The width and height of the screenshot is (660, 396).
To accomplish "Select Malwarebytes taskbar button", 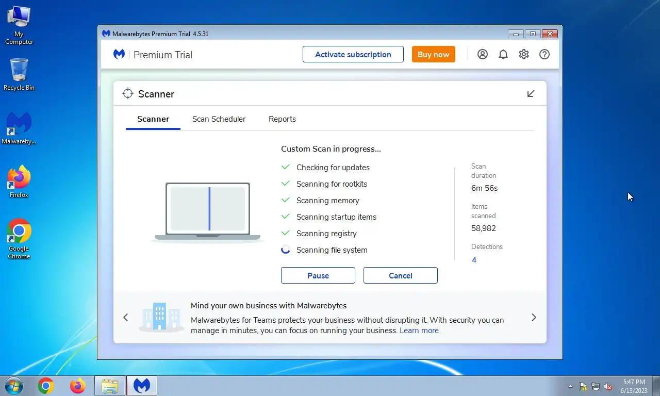I will [142, 386].
